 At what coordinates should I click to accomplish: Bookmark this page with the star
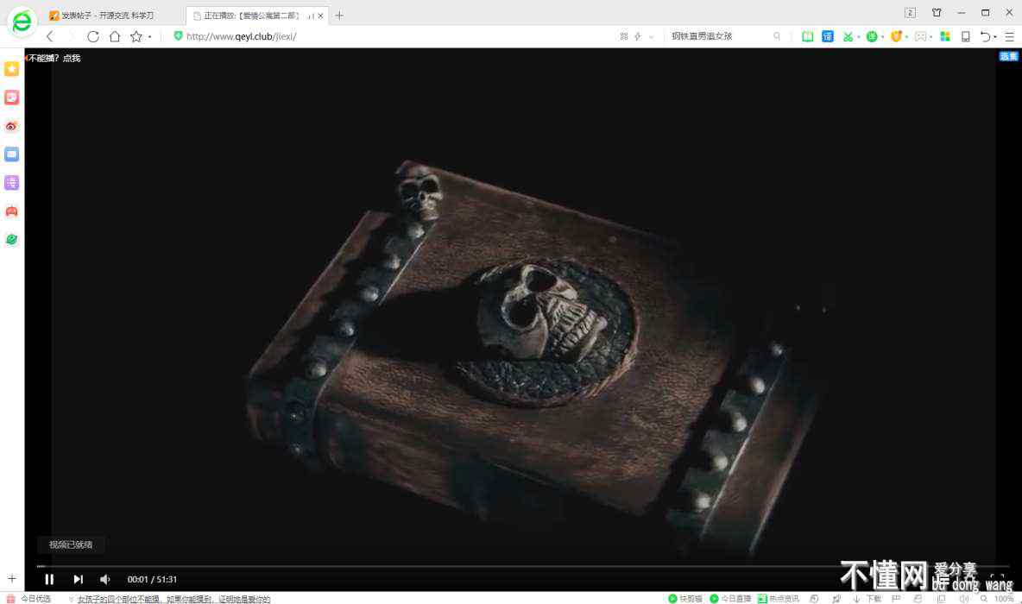click(x=136, y=36)
